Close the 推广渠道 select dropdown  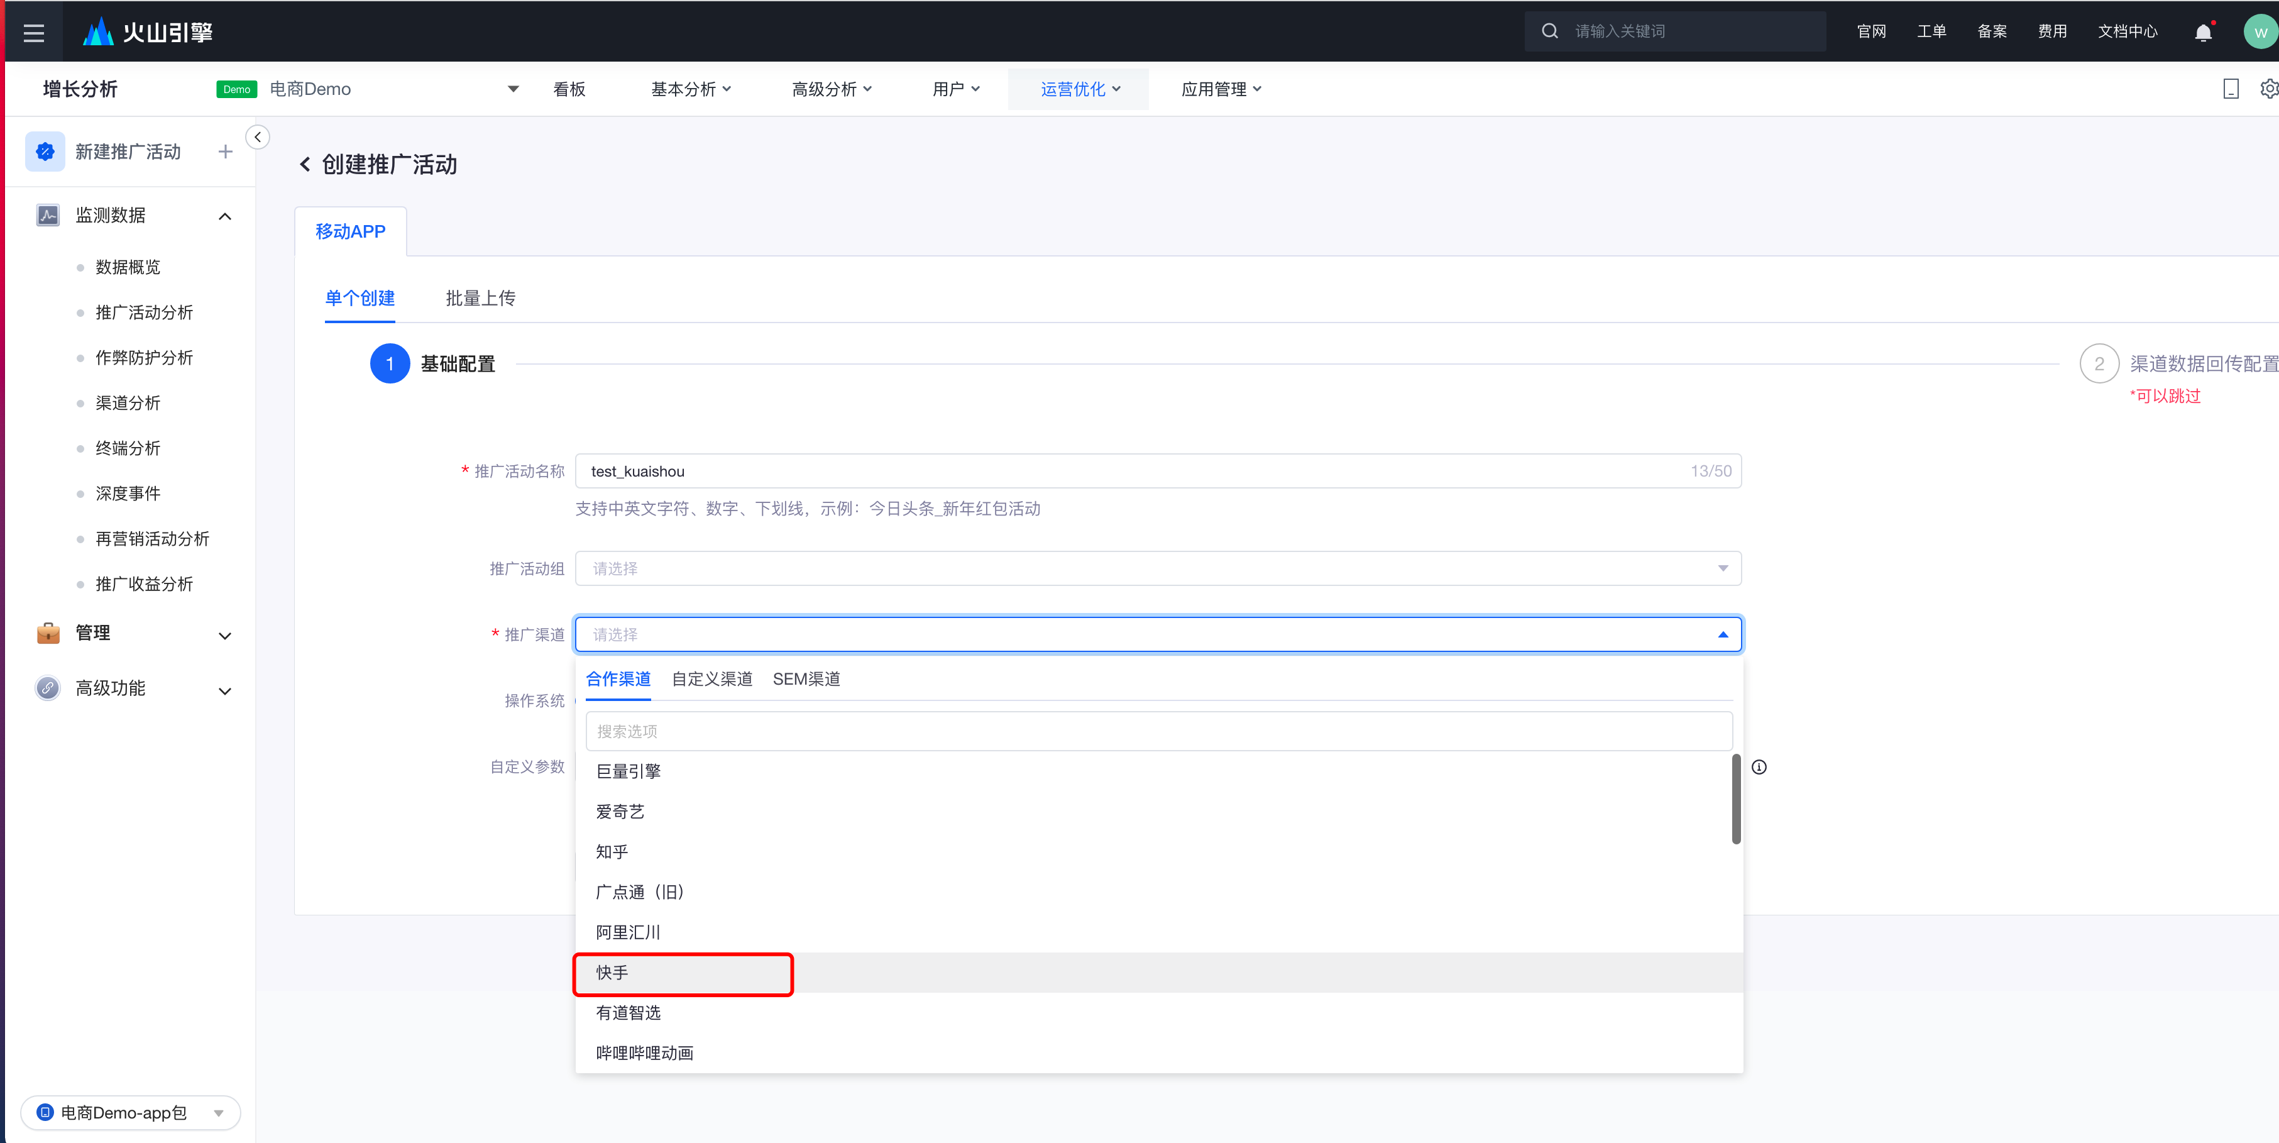coord(1158,634)
